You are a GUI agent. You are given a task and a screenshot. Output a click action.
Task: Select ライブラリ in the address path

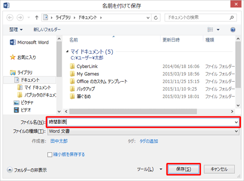click(63, 18)
